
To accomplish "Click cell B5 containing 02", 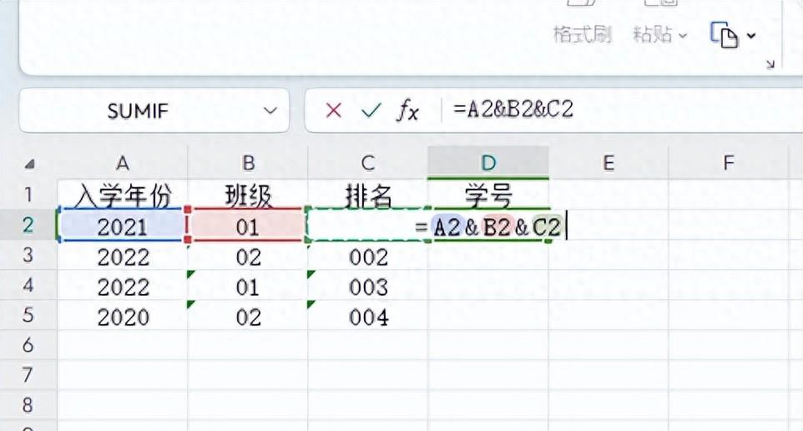I will (x=248, y=317).
